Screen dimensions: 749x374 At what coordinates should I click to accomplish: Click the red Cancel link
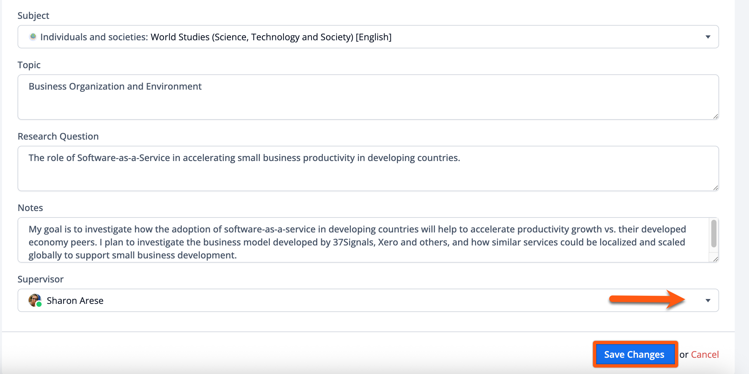pyautogui.click(x=705, y=355)
